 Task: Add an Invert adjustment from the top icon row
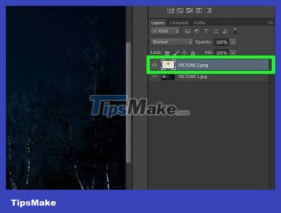pyautogui.click(x=170, y=11)
